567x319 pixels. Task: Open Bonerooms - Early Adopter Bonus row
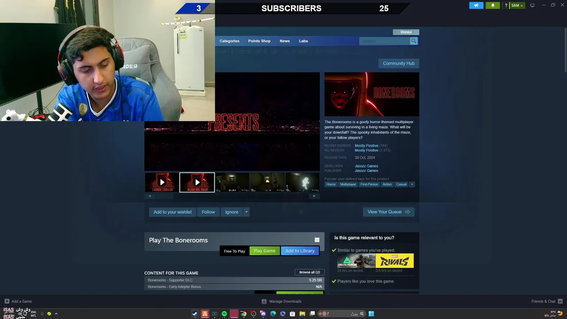click(x=234, y=287)
